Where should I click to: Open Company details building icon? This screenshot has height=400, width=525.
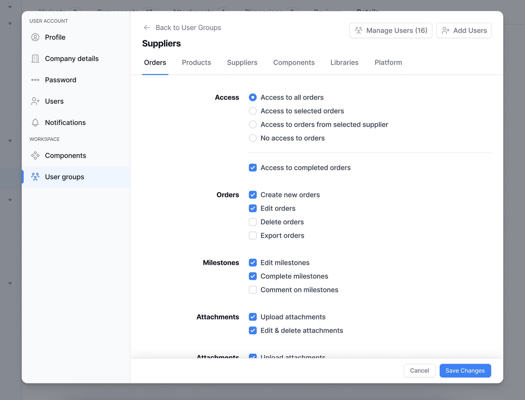coord(35,59)
